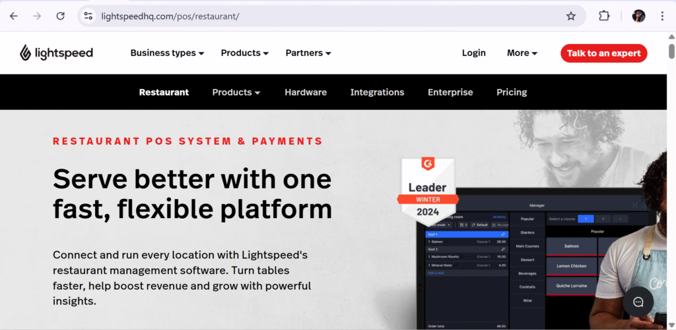
Task: Click Cocktails category in POS preview
Action: click(527, 287)
